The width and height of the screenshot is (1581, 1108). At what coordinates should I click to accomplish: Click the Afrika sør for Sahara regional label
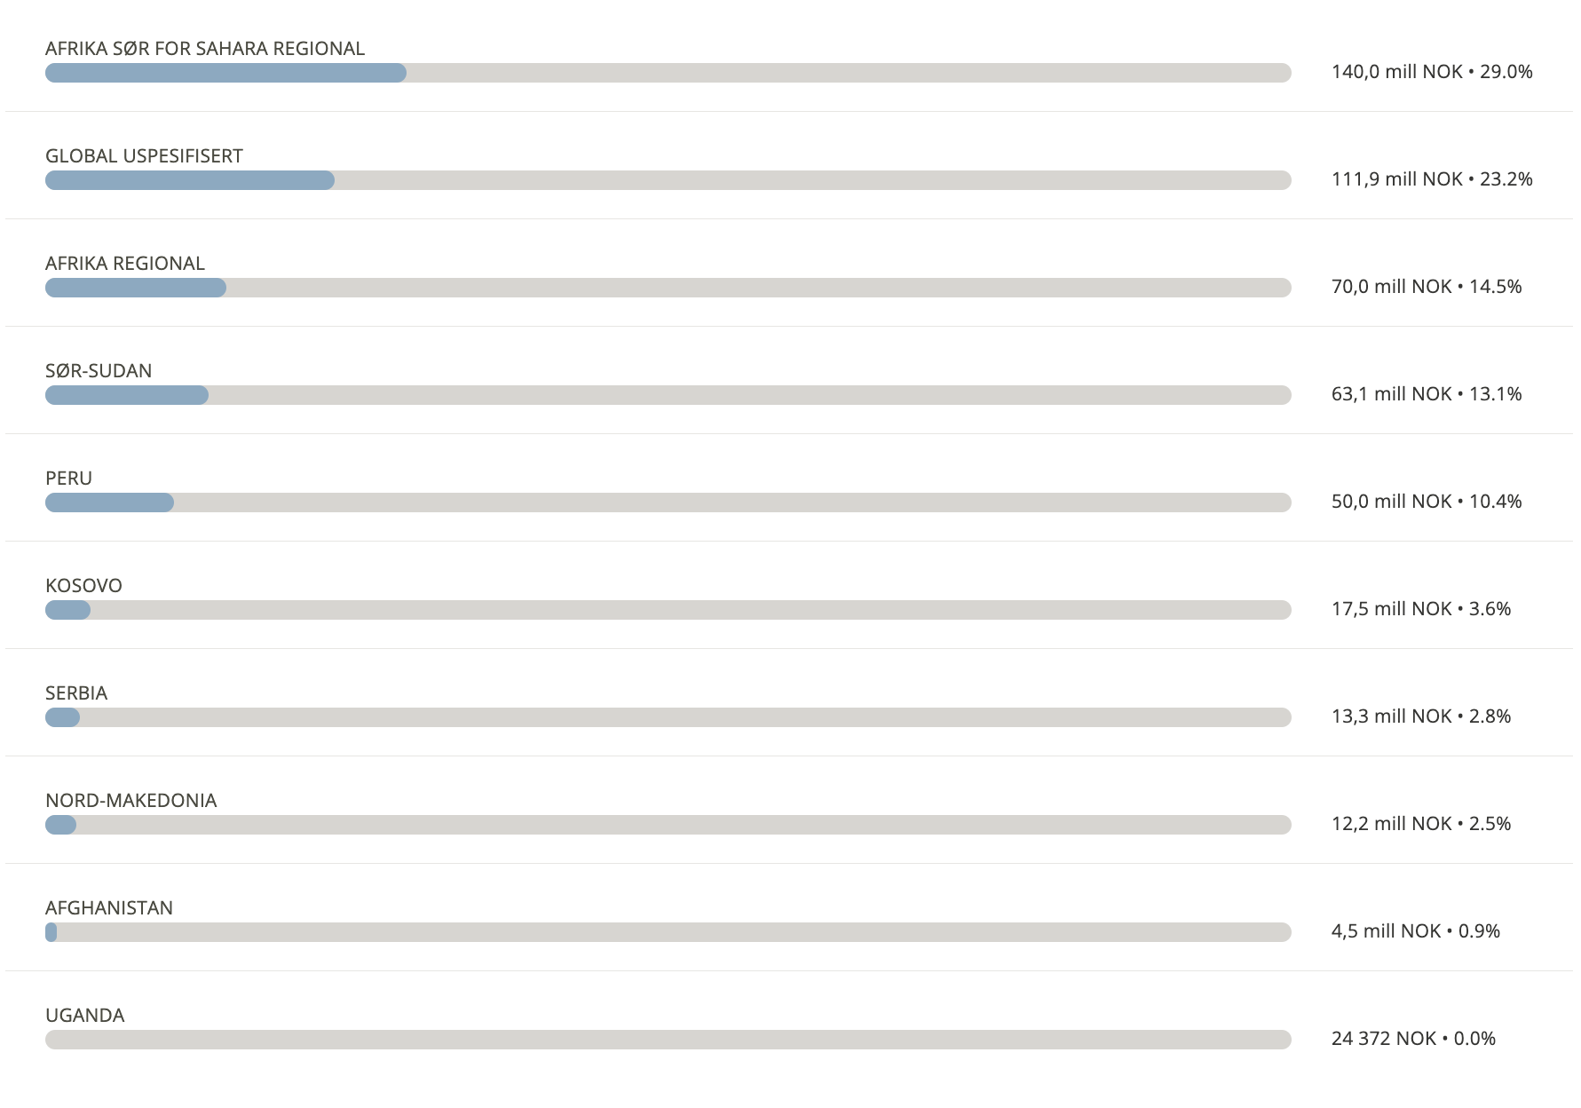coord(205,49)
